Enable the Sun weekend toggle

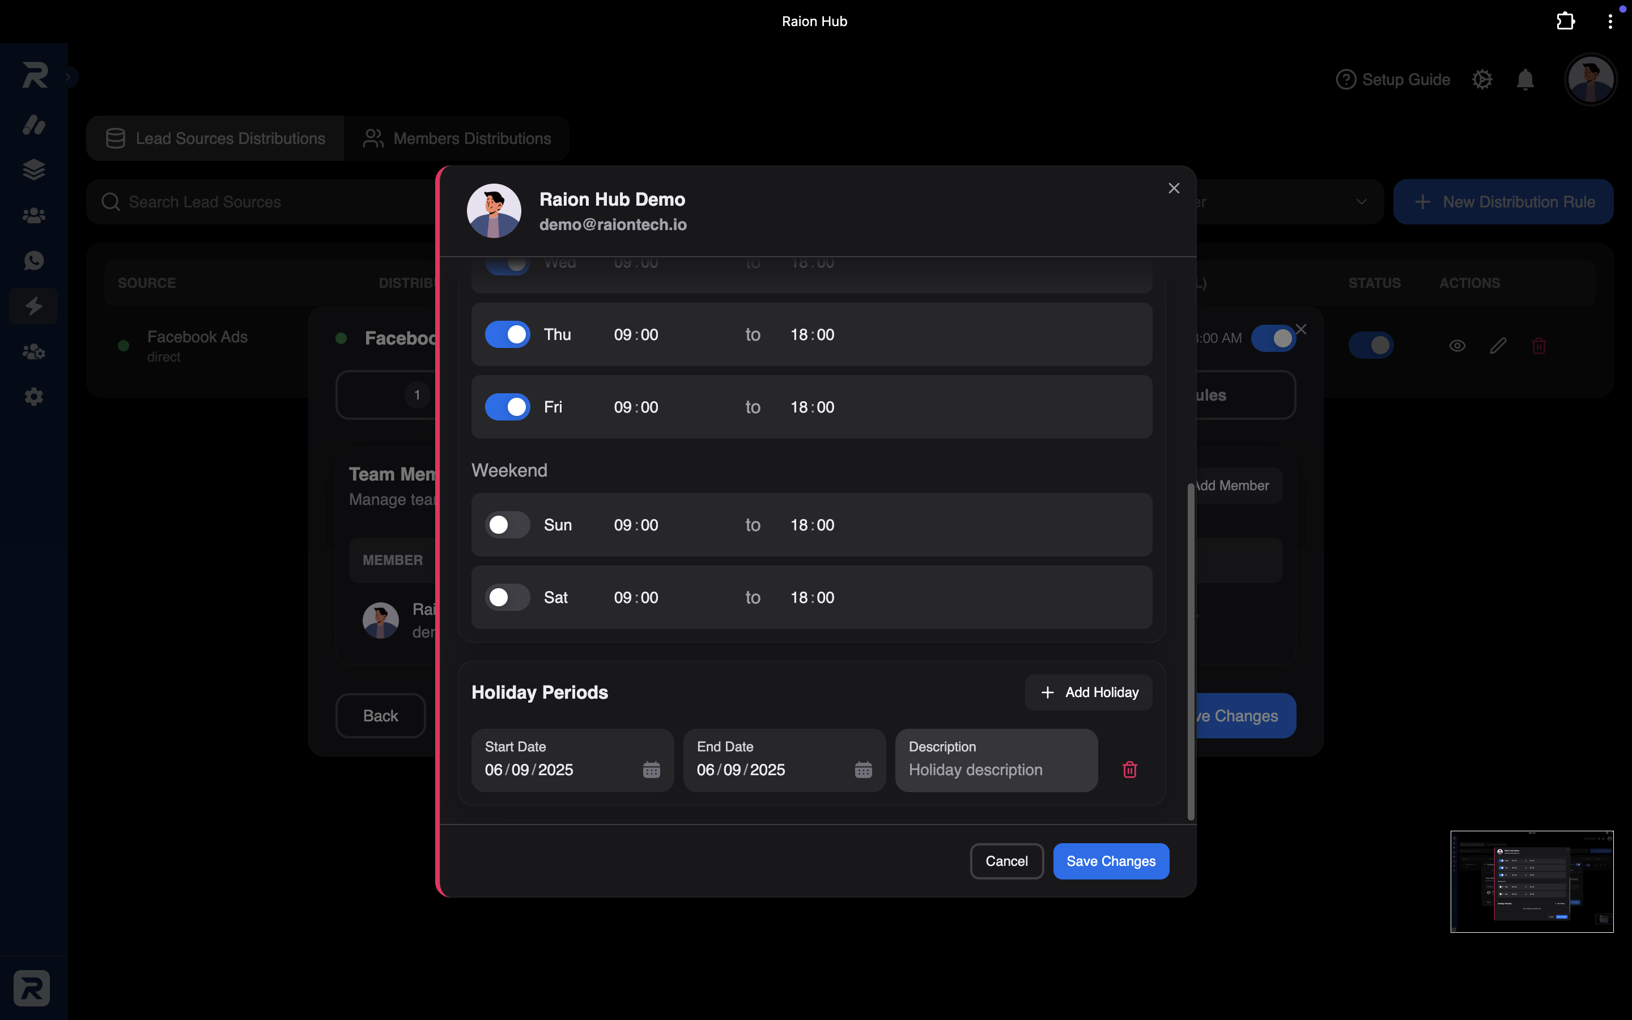(507, 525)
